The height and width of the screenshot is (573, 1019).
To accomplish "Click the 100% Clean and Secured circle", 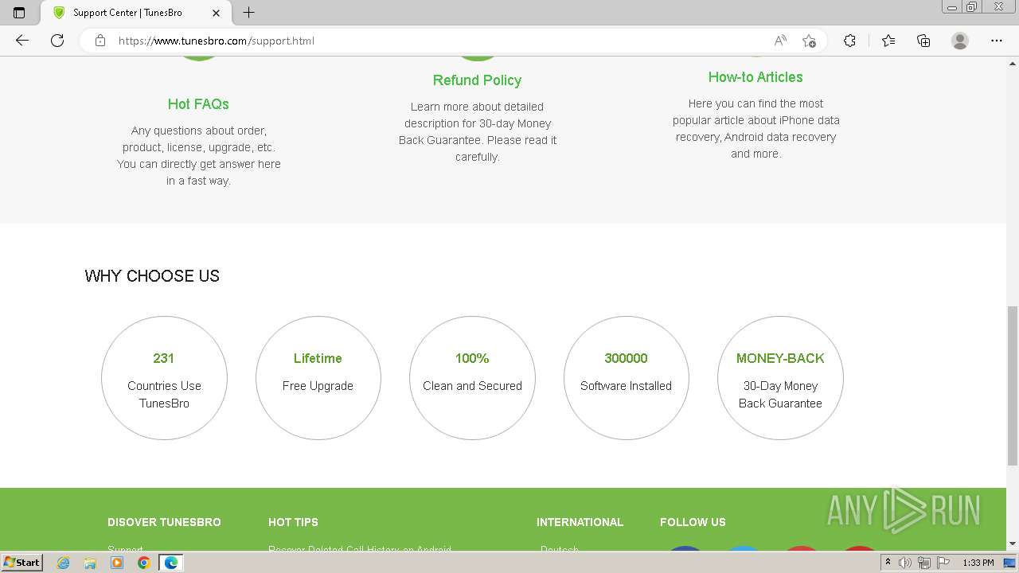I will (x=472, y=378).
